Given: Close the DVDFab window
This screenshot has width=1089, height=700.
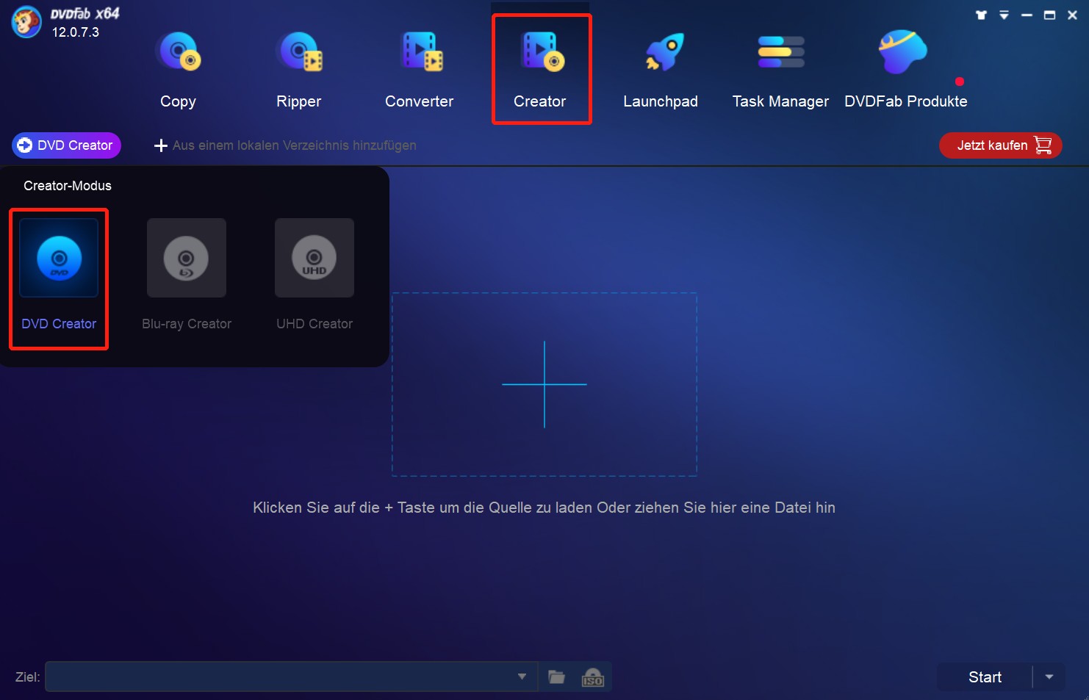Looking at the screenshot, I should (x=1072, y=15).
